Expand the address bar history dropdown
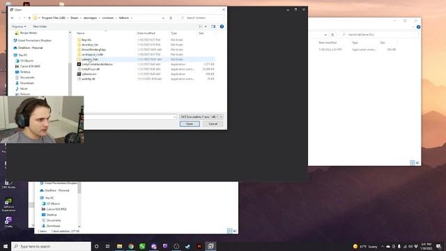Screen dimensions: 446x251 pos(163,18)
